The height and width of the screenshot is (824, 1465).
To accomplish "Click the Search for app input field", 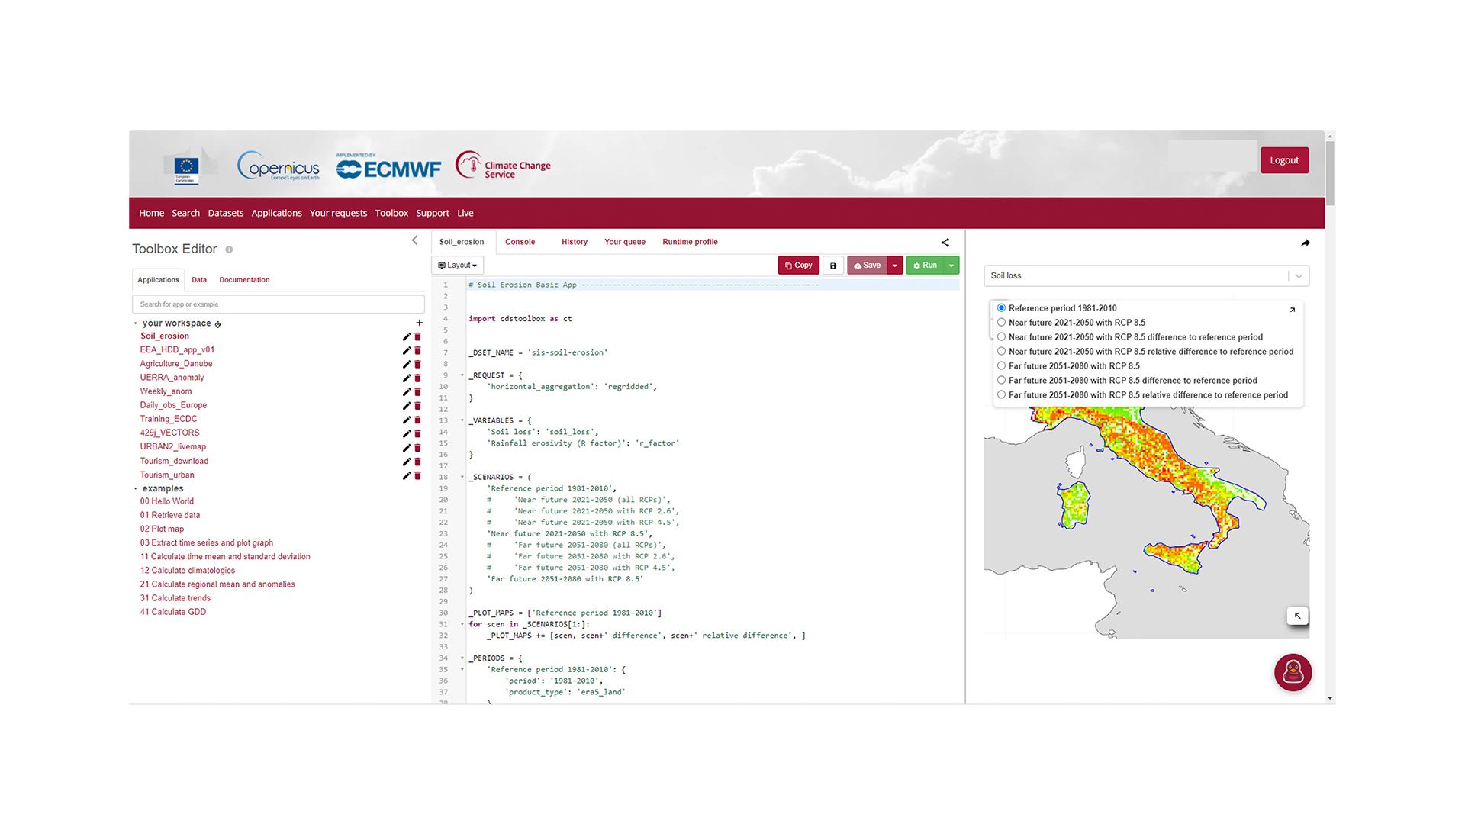I will click(278, 304).
